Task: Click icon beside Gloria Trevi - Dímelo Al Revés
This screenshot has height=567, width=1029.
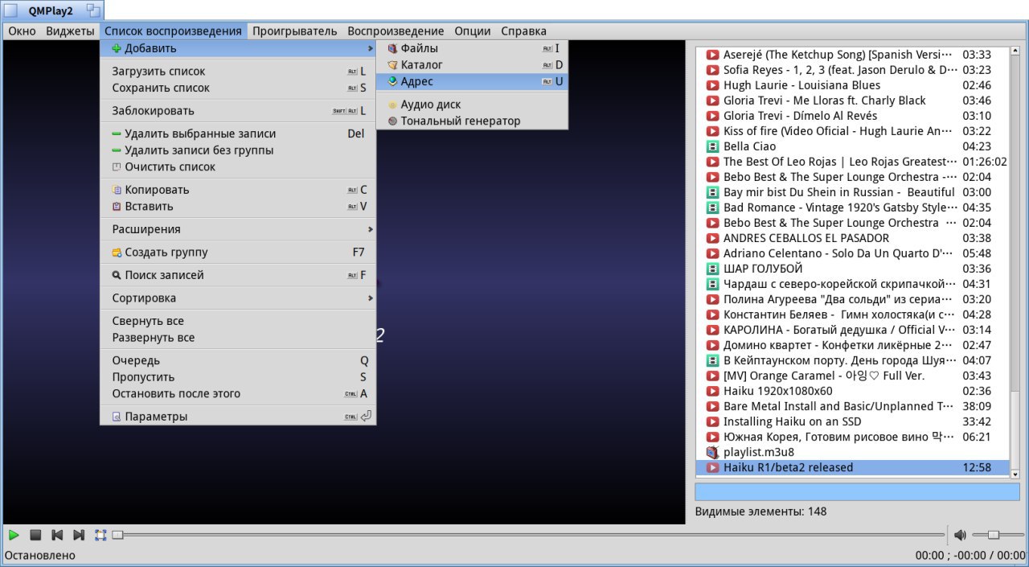Action: coord(711,116)
